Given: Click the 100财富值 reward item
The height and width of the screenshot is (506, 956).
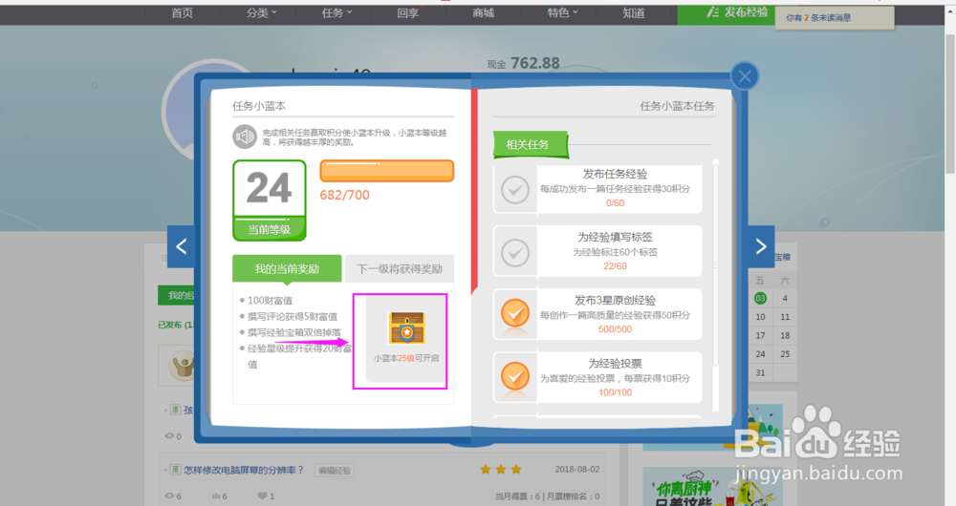Looking at the screenshot, I should [271, 300].
